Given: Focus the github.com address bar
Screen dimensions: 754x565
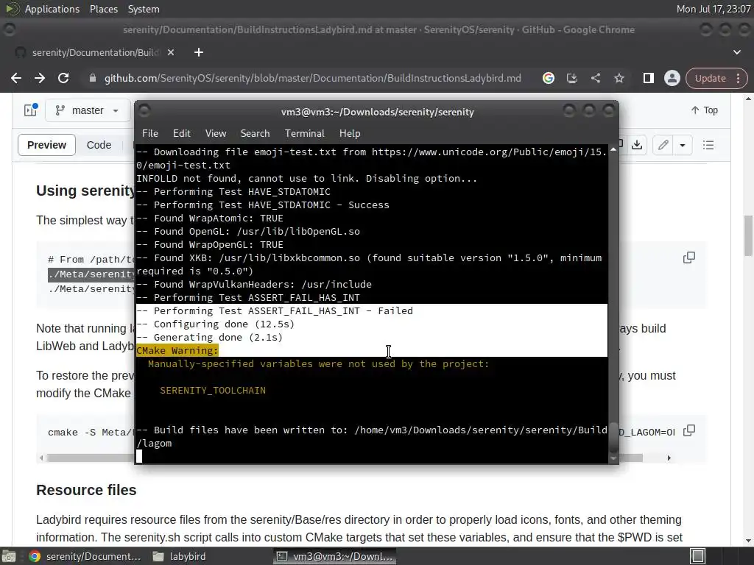Looking at the screenshot, I should pos(312,78).
